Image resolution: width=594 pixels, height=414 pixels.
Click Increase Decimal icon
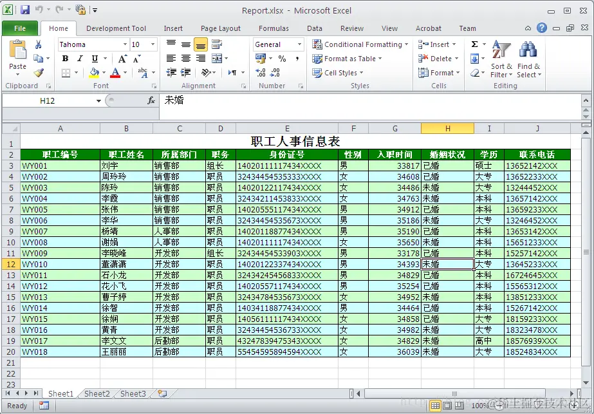261,72
